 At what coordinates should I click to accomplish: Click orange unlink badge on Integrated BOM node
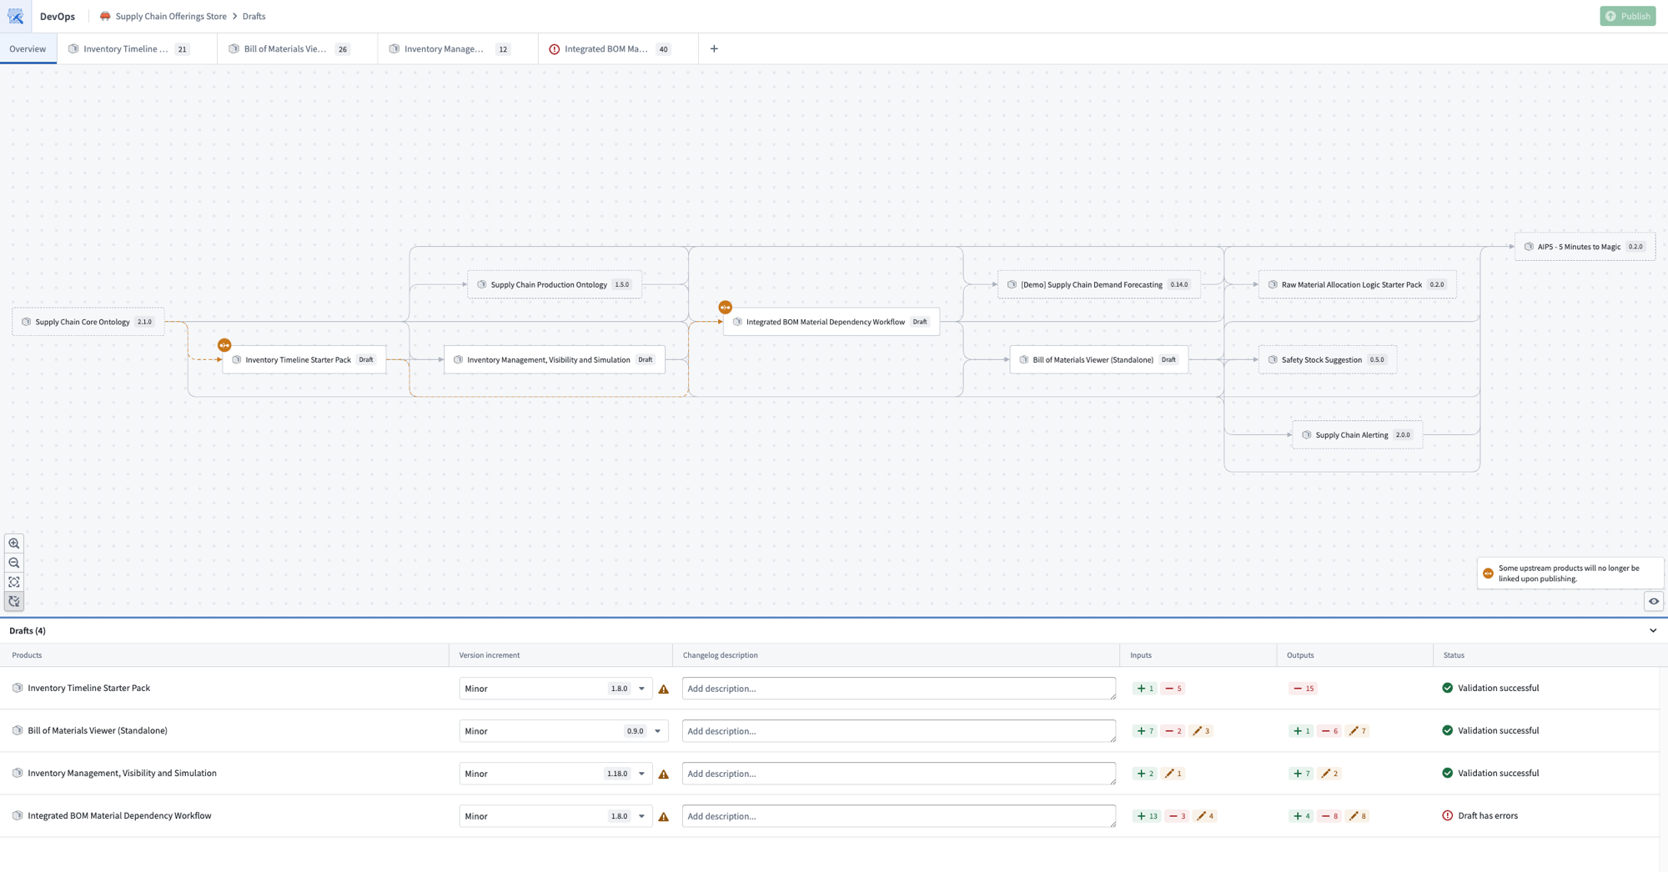(x=726, y=308)
